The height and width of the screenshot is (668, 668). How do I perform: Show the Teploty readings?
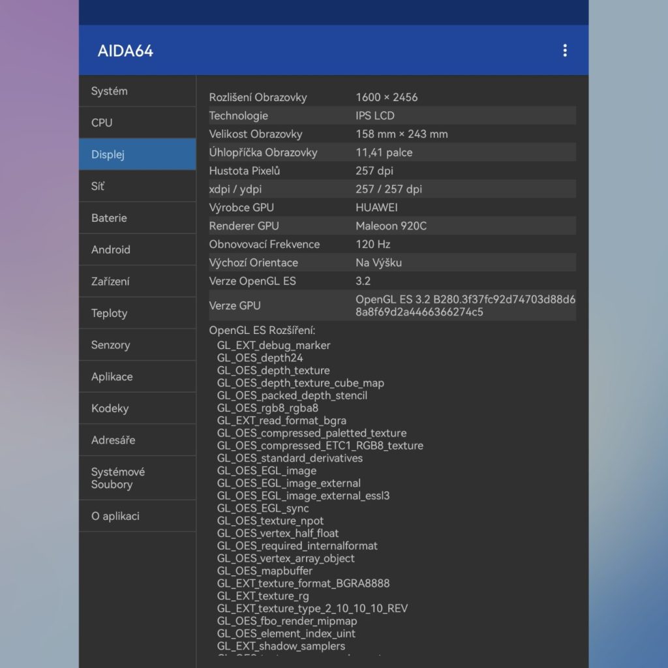137,313
